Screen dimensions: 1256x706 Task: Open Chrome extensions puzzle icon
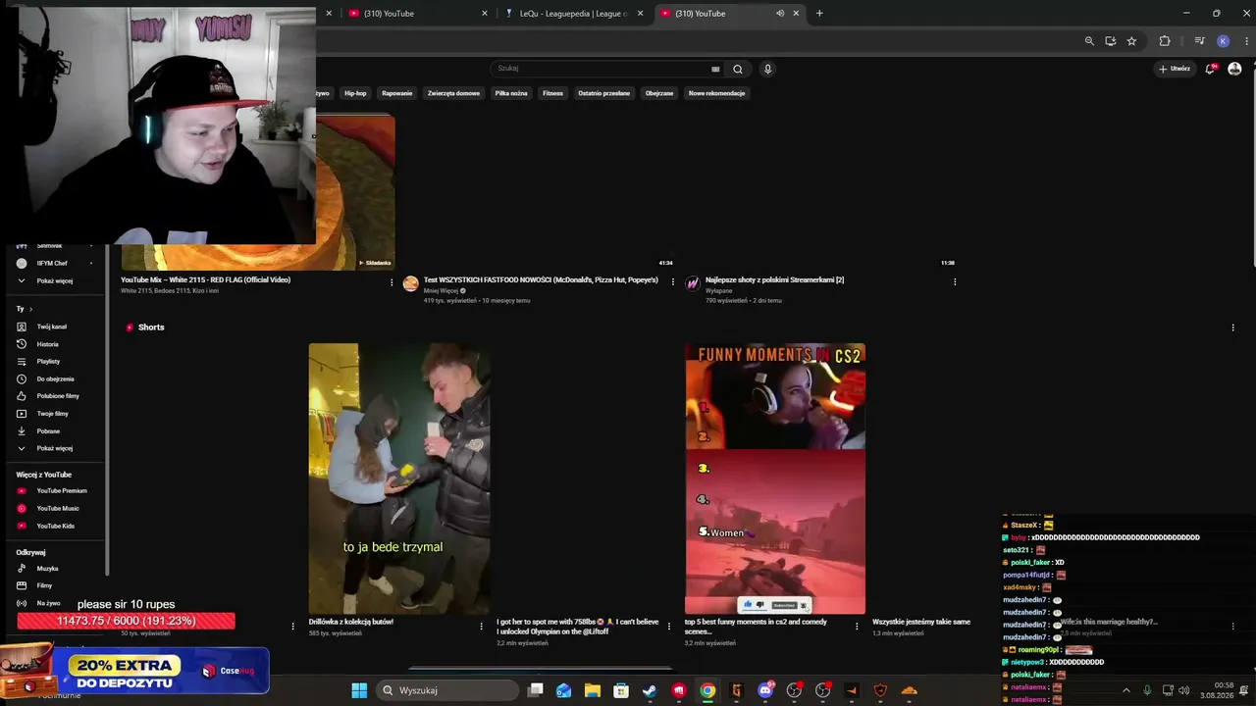pyautogui.click(x=1165, y=41)
